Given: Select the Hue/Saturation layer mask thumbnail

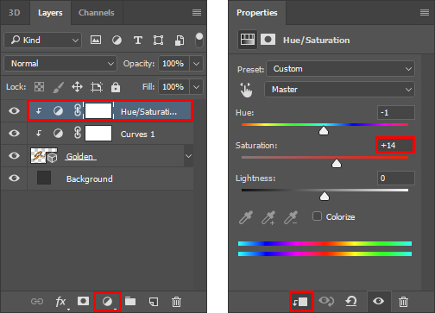Looking at the screenshot, I should tap(98, 110).
